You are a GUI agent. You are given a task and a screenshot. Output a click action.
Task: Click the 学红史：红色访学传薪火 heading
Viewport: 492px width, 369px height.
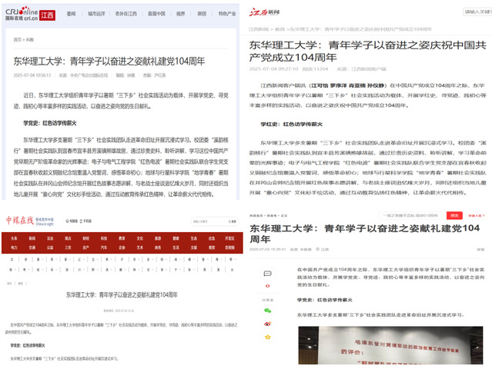[x=292, y=125]
